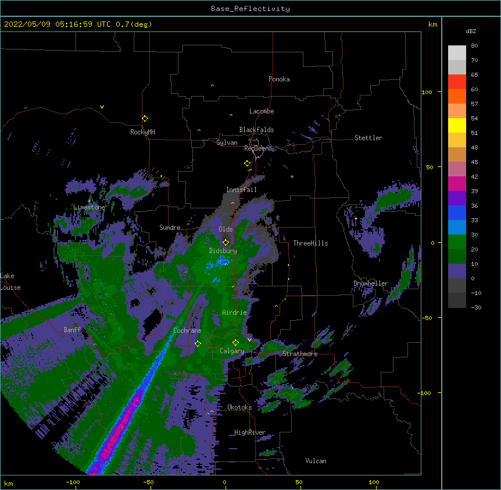
Task: Click the Sylvan label
Action: point(227,143)
